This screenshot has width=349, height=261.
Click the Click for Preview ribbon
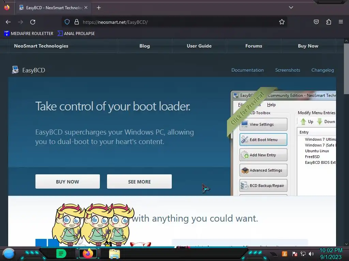(x=248, y=109)
